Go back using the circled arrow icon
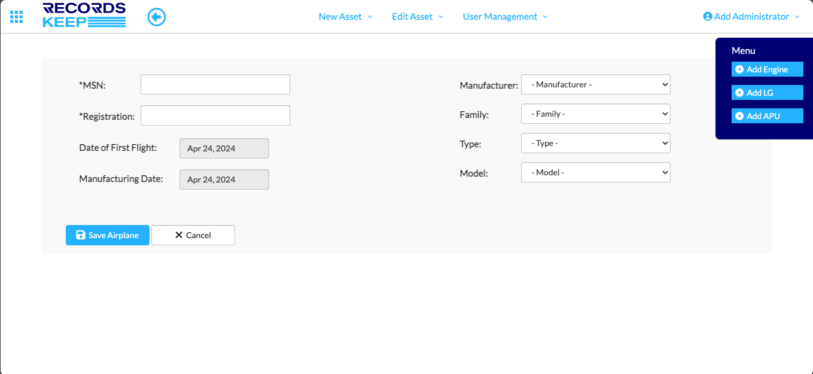The height and width of the screenshot is (374, 813). point(157,17)
